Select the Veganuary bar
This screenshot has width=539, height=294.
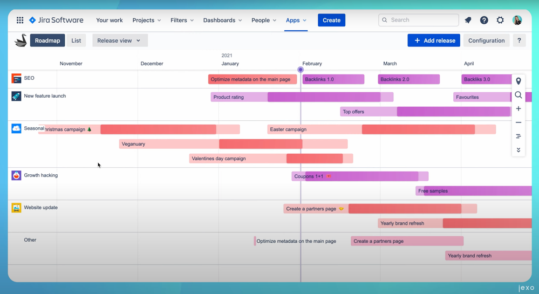233,144
